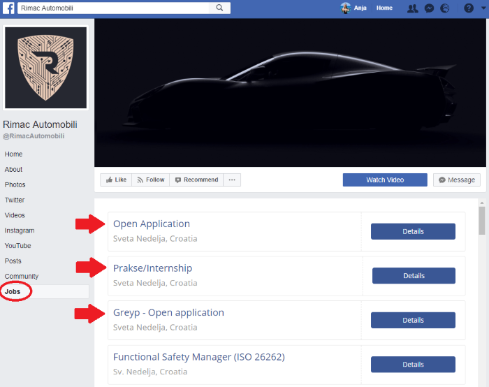Open Details for Prakse/Internship
489x387 pixels.
point(414,275)
